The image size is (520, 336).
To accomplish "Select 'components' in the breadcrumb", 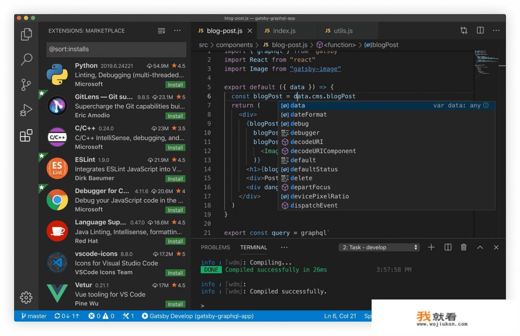I will [234, 45].
